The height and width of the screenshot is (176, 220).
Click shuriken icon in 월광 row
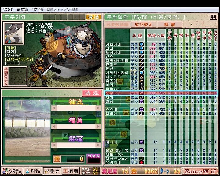coord(141,101)
